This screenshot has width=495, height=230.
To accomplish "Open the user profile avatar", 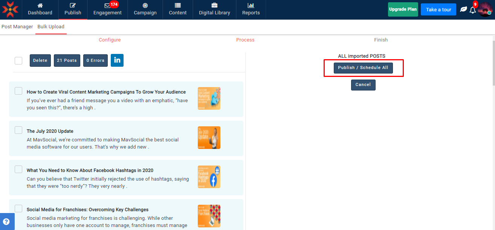I will click(x=484, y=9).
